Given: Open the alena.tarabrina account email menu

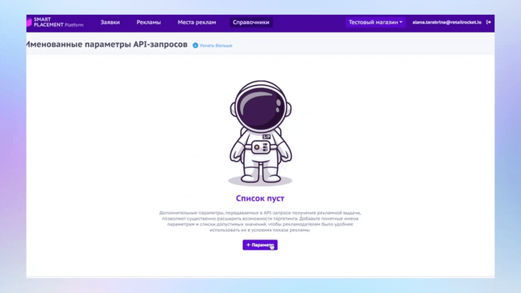Looking at the screenshot, I should pyautogui.click(x=447, y=22).
